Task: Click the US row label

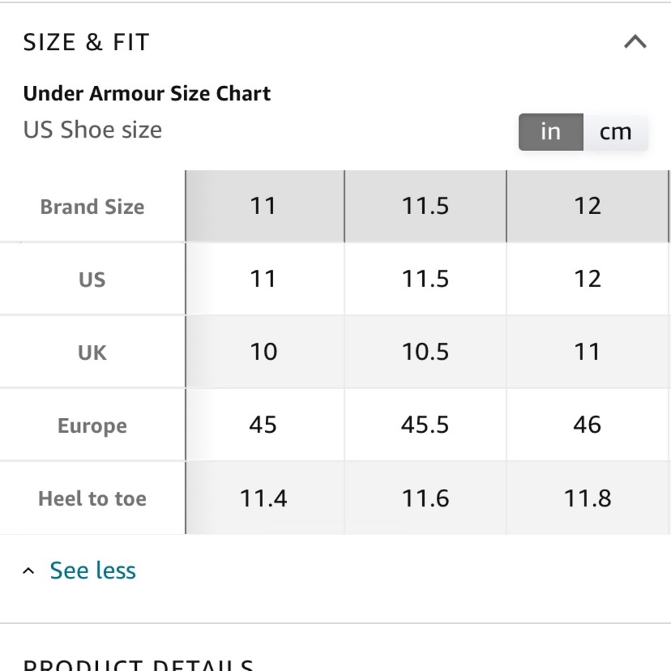Action: click(92, 279)
